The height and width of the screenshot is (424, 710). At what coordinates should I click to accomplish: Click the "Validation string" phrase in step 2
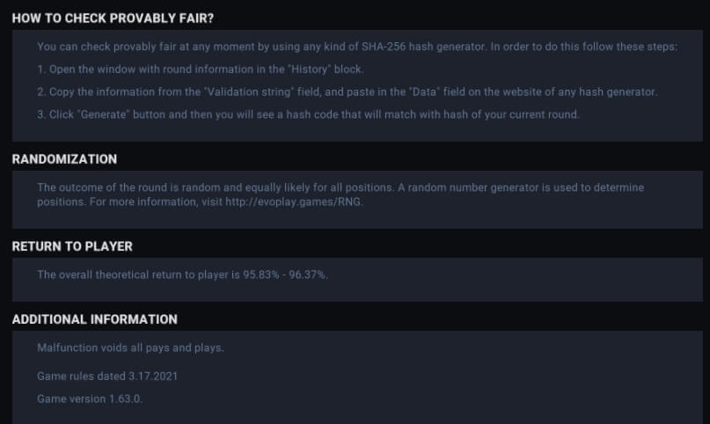[249, 91]
